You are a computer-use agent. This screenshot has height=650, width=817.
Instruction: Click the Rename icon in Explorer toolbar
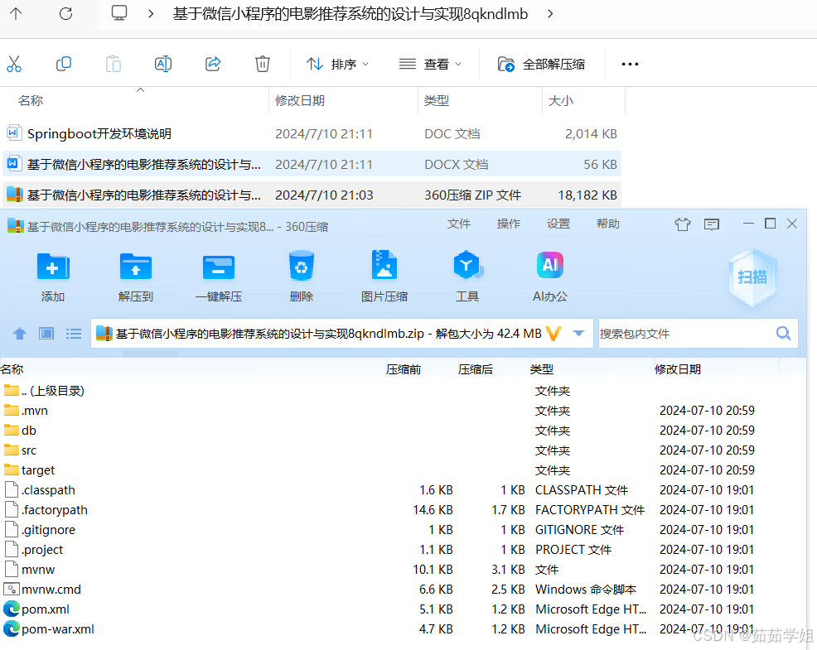click(163, 64)
